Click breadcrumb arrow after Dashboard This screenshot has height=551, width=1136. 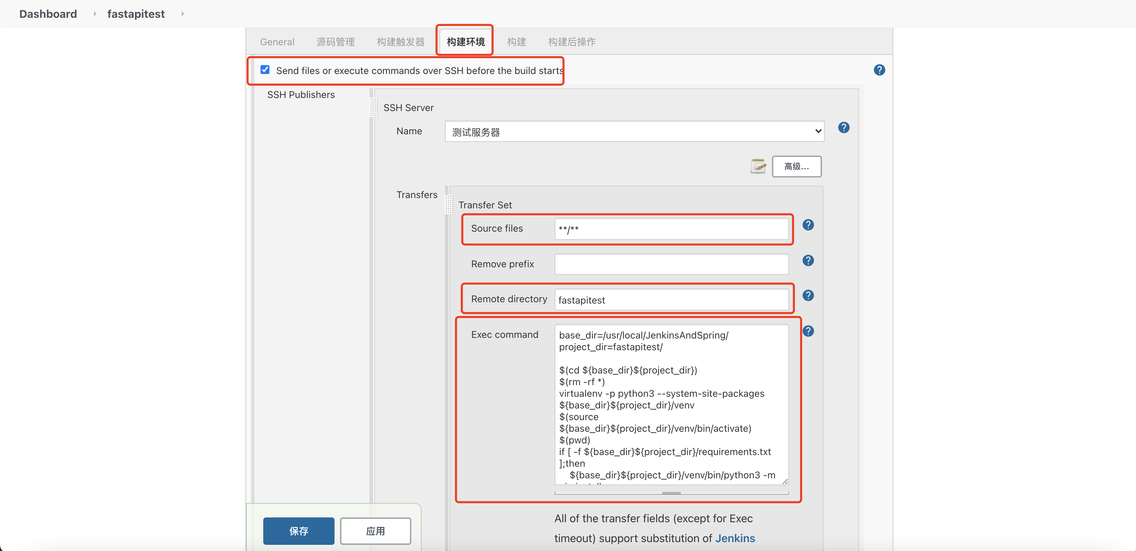pos(94,14)
